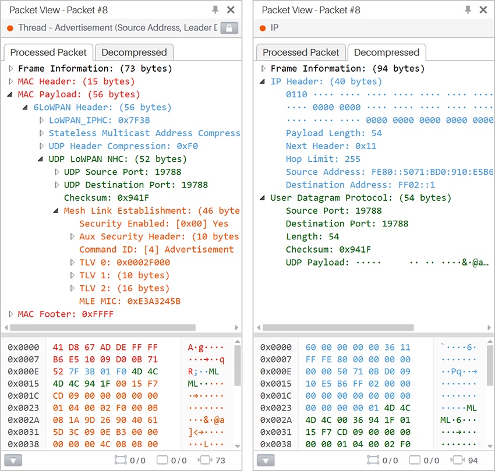Select Source Port: 19788 in right panel

pos(334,211)
